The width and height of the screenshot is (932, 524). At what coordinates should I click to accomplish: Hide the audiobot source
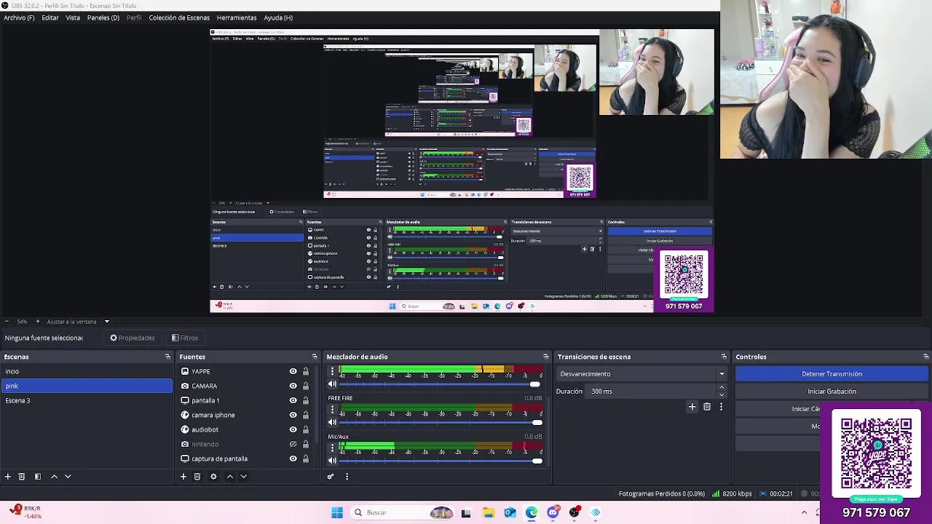tap(293, 429)
